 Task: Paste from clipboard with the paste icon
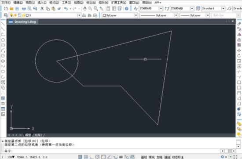tap(53, 8)
